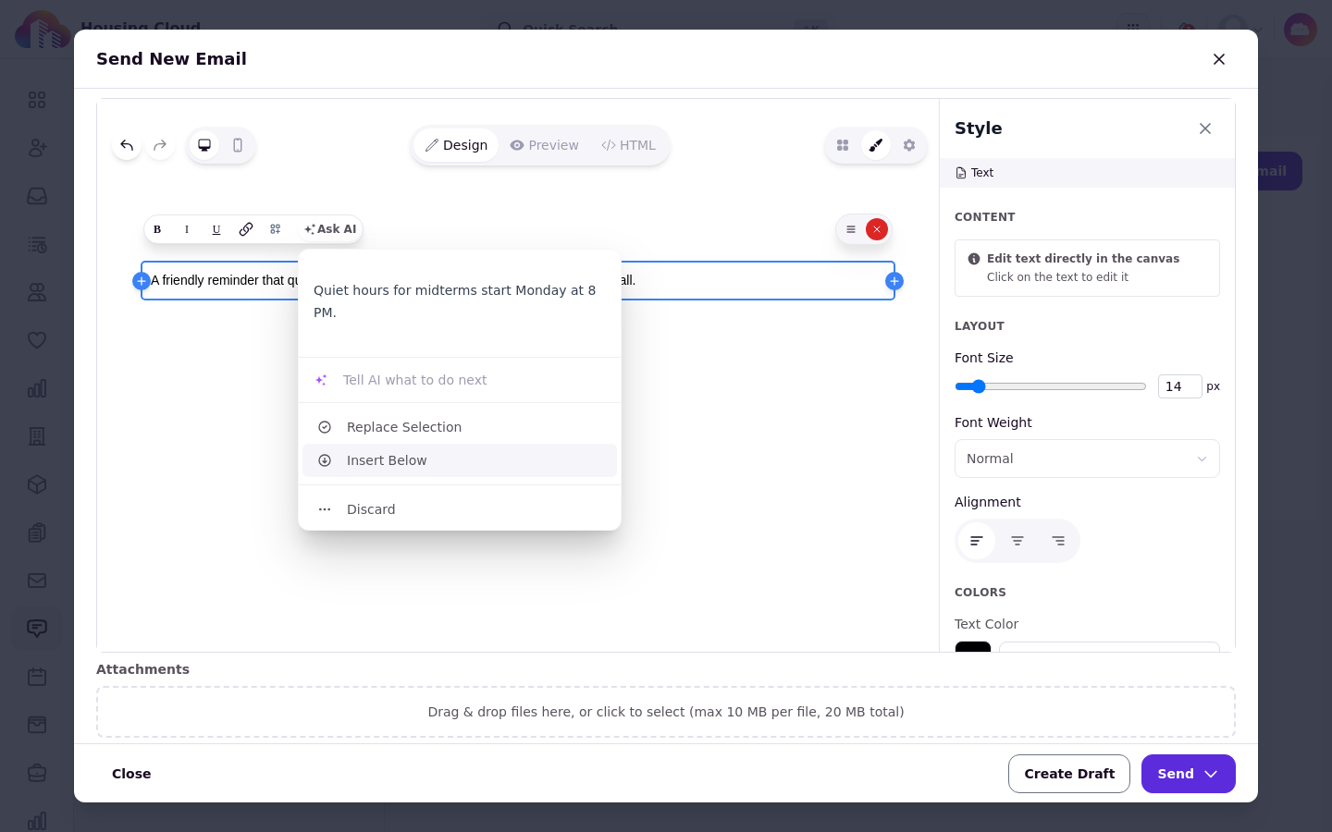Switch to mobile preview mode

coord(238,145)
